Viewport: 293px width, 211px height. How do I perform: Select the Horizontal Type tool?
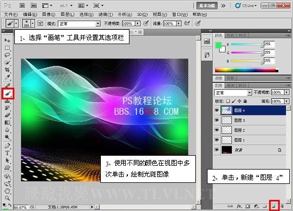[7, 153]
